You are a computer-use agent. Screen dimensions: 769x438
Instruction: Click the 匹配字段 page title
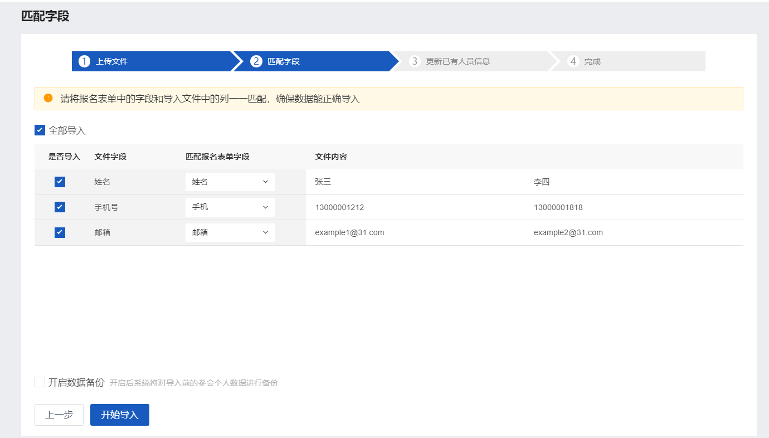point(45,16)
